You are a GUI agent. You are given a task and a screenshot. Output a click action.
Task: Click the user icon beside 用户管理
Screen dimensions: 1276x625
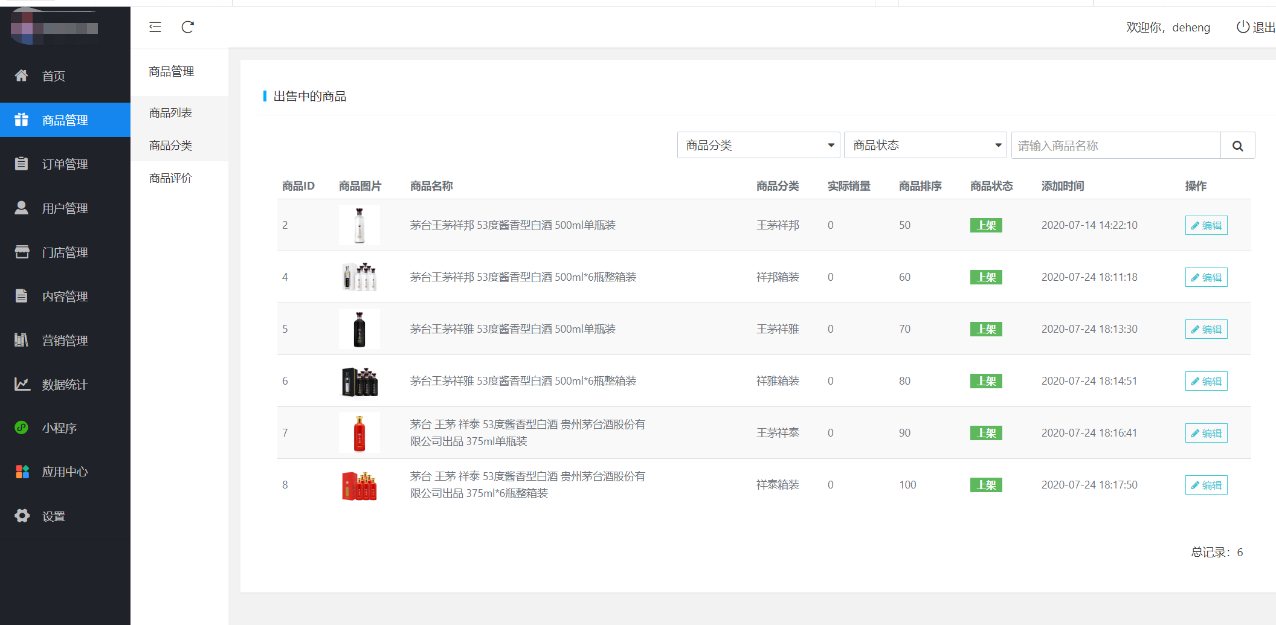click(x=21, y=208)
